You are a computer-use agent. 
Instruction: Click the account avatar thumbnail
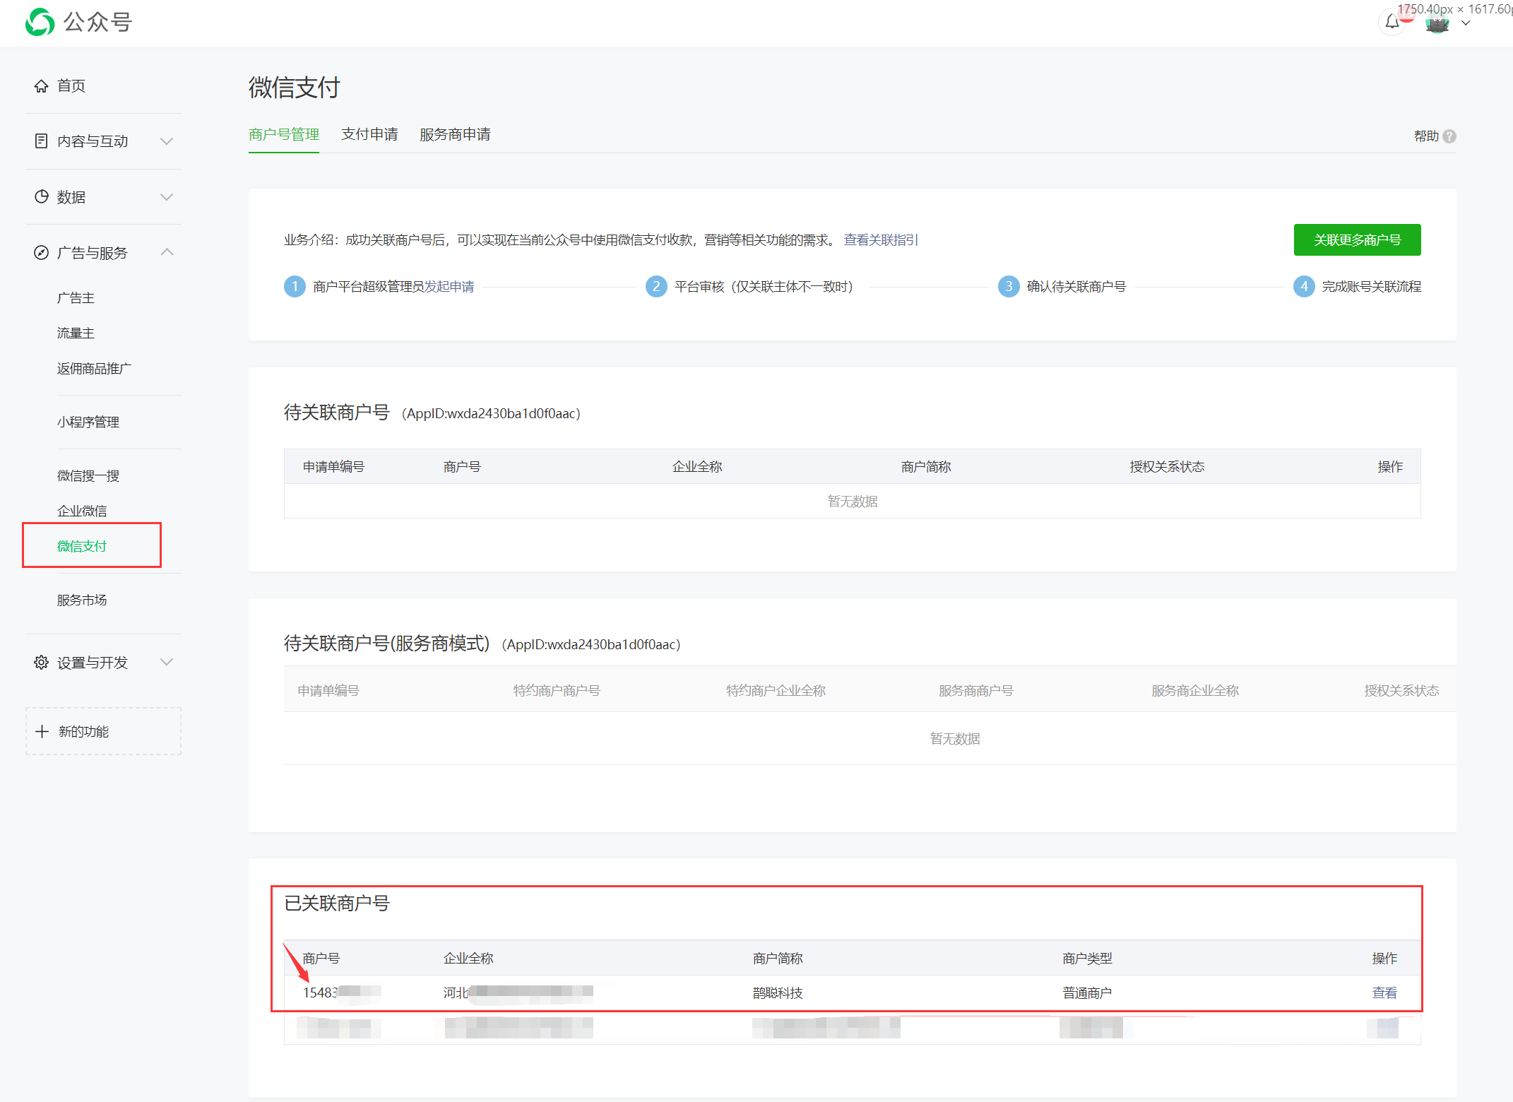click(x=1437, y=23)
